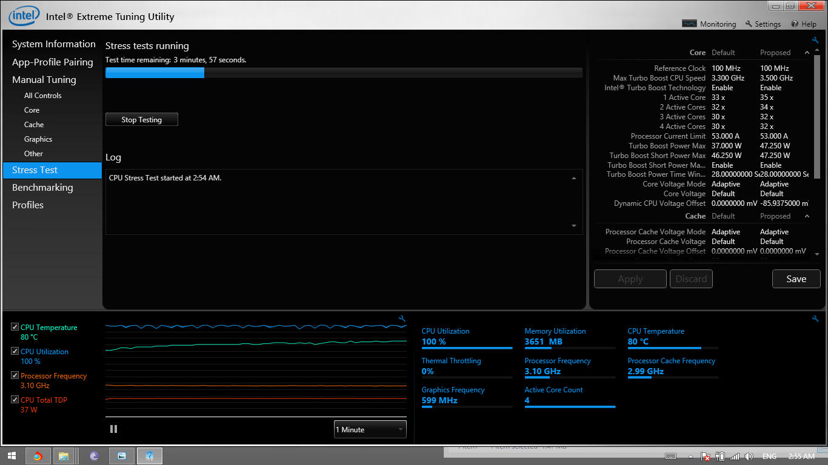Open File Explorer from the taskbar
The height and width of the screenshot is (465, 828).
click(x=64, y=456)
